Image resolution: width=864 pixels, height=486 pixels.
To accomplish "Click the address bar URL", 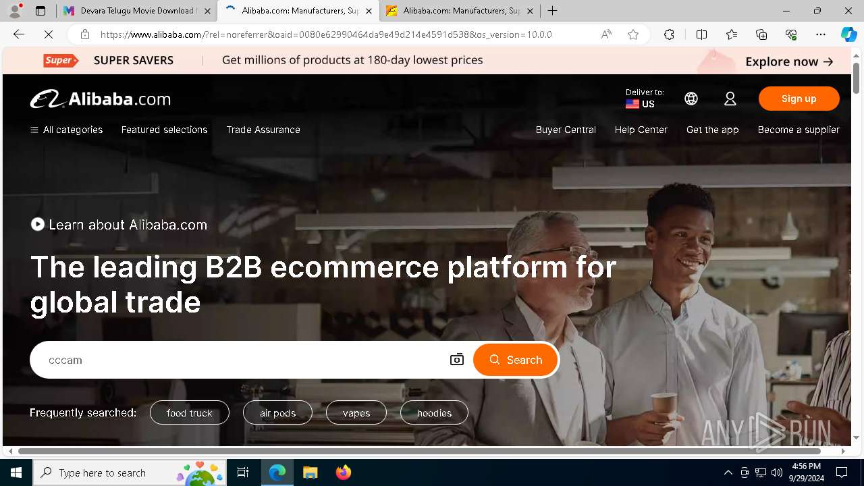I will [326, 34].
